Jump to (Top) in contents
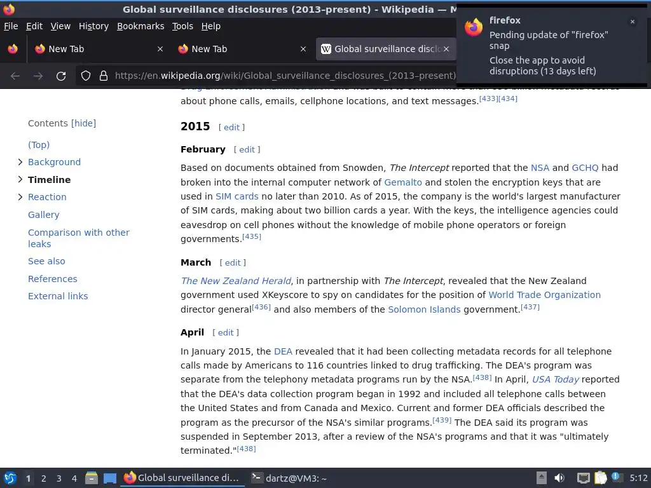Screen dimensions: 651x488 (39, 145)
